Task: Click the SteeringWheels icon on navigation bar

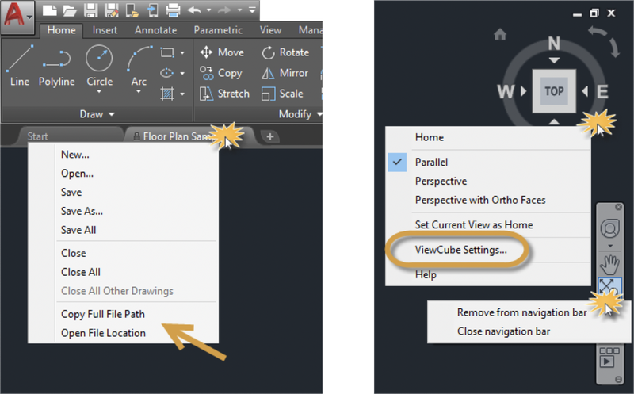Action: (x=609, y=228)
